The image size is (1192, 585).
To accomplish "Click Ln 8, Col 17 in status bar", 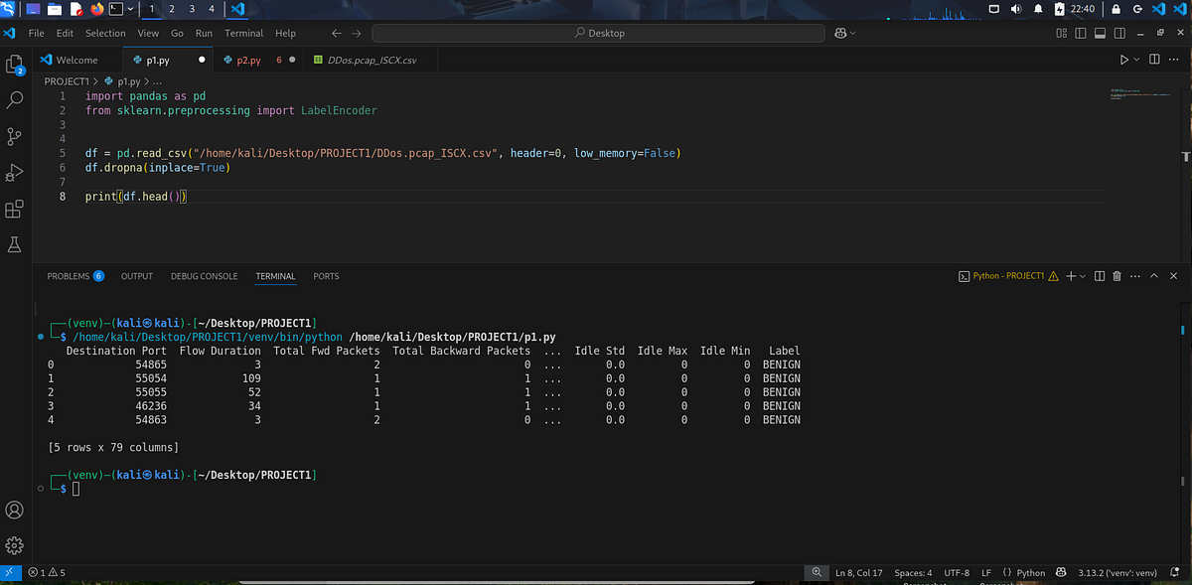I will pos(858,573).
